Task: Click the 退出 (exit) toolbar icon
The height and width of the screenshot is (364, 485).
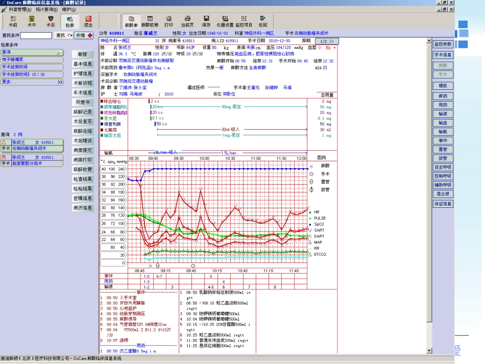Action: click(88, 21)
